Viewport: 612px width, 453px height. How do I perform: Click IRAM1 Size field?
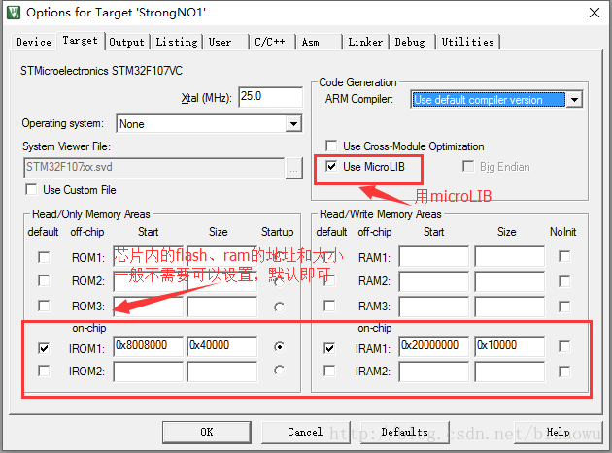tap(509, 346)
